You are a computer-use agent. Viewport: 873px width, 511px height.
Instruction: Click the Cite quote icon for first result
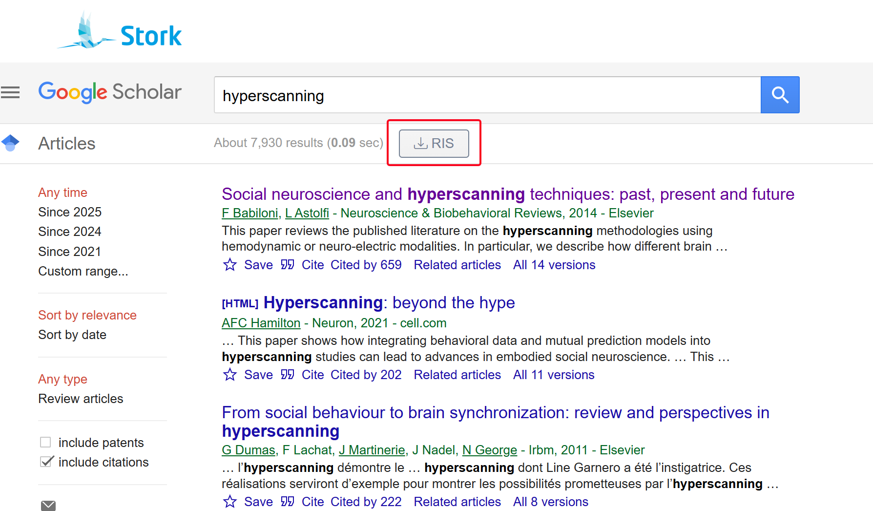pyautogui.click(x=288, y=265)
